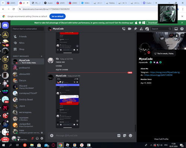This screenshot has width=186, height=148.
Task: Click the chat message scrollbar
Action: tap(135, 128)
